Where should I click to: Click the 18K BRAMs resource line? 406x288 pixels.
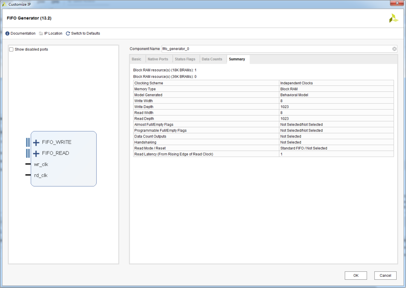click(165, 70)
